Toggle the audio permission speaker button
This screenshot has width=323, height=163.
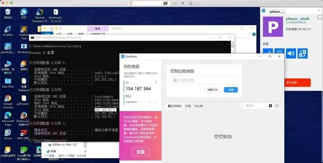[291, 53]
